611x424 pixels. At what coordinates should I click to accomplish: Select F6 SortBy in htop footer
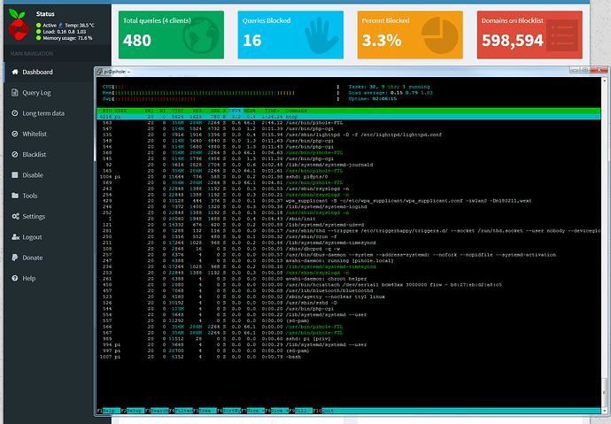(228, 411)
